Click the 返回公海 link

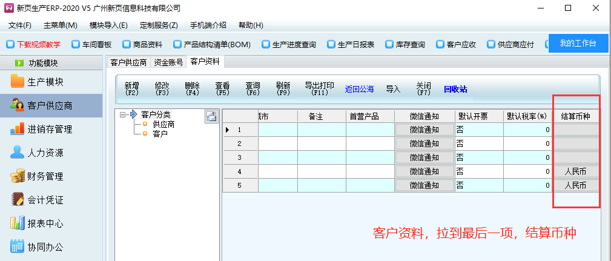pyautogui.click(x=360, y=89)
